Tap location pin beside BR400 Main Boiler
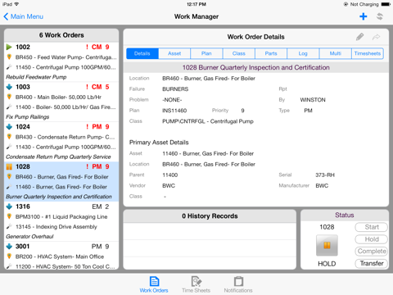The image size is (393, 295). 9,97
